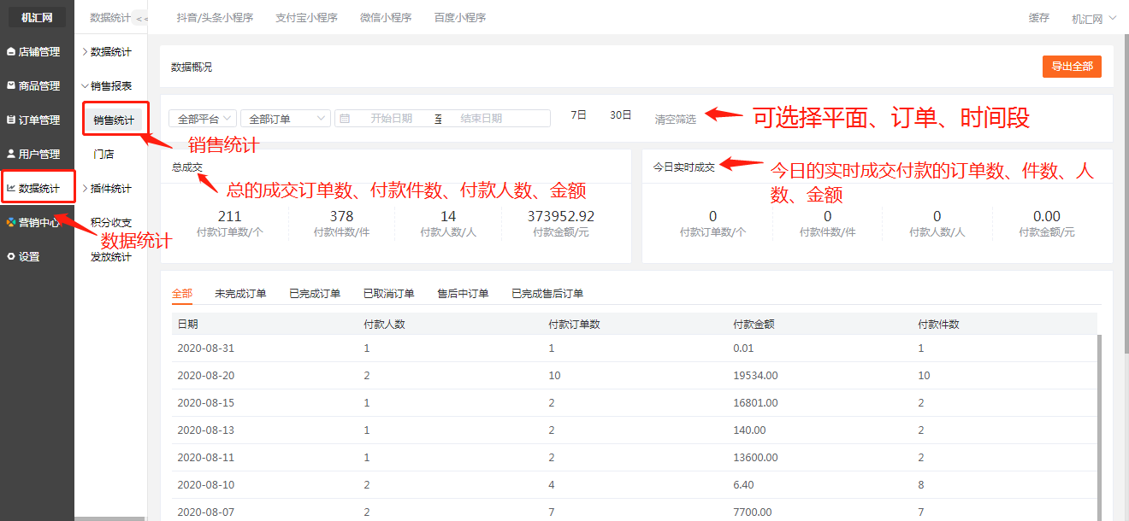Open the 全部订单 dropdown
Image resolution: width=1129 pixels, height=521 pixels.
286,119
